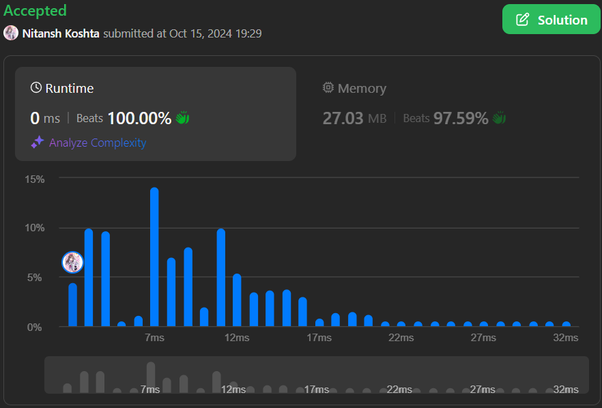Image resolution: width=602 pixels, height=408 pixels.
Task: Select the Runtime stats card
Action: tap(156, 113)
